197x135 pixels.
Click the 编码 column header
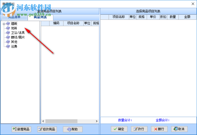pyautogui.click(x=56, y=23)
